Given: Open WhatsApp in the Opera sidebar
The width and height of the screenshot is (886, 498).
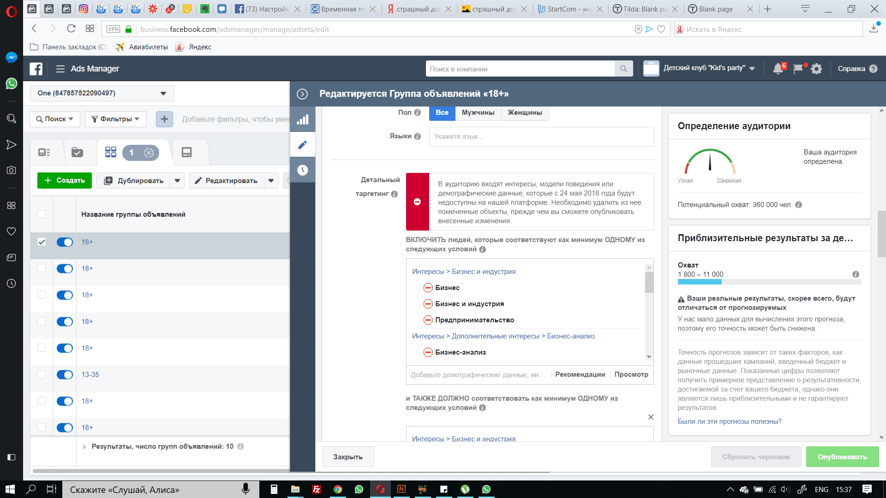Looking at the screenshot, I should click(x=12, y=83).
